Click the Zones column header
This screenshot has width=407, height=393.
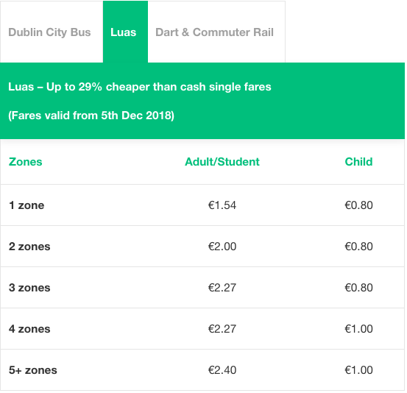[x=26, y=162]
